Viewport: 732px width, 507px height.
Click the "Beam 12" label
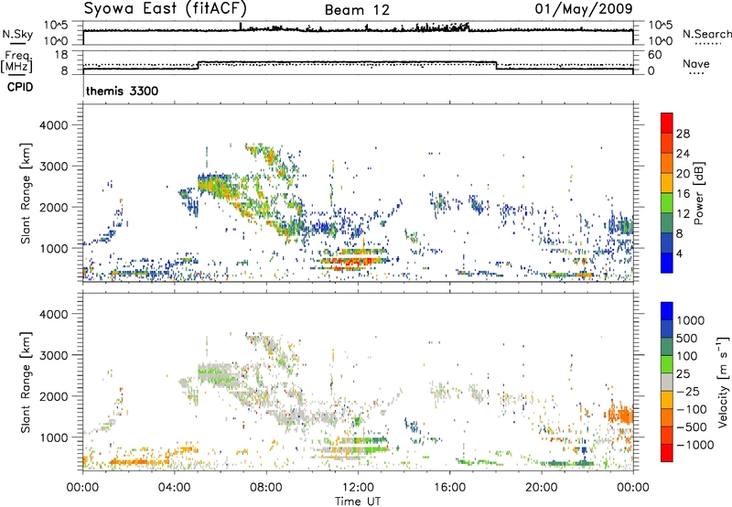tap(357, 10)
